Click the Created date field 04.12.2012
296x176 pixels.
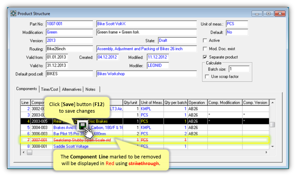coord(108,57)
